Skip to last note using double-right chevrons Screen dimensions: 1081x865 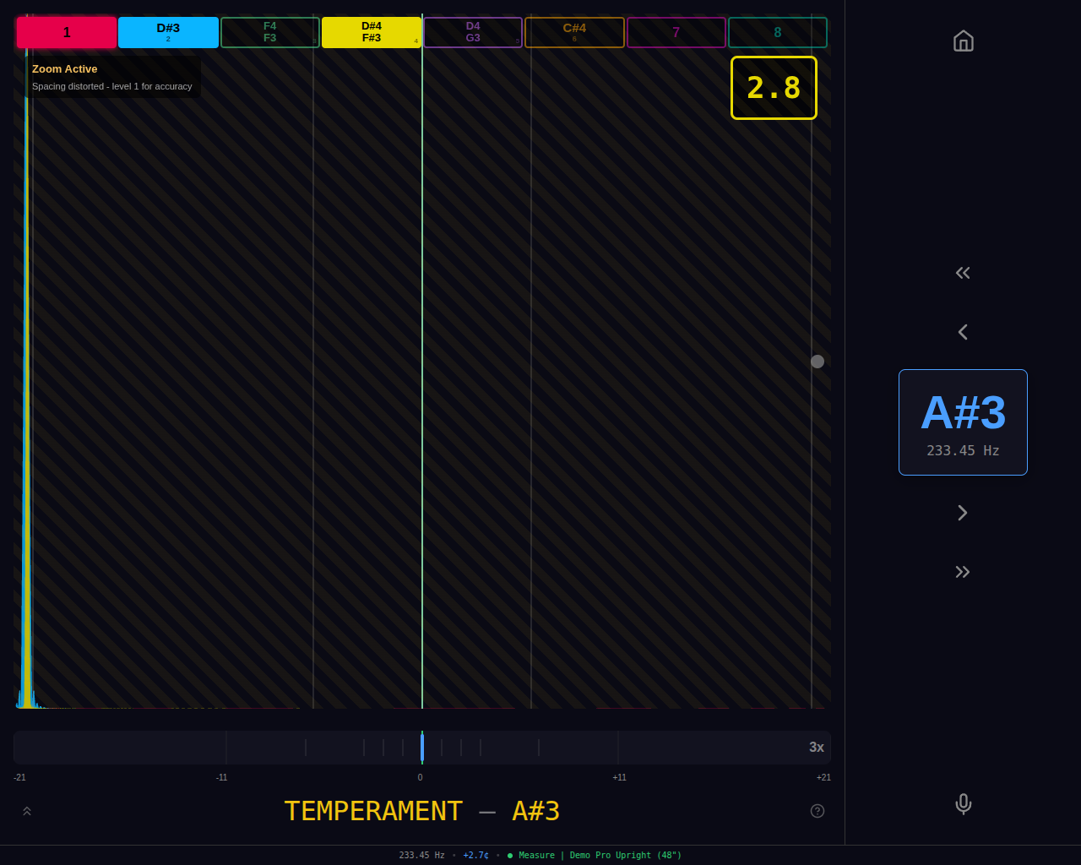[963, 572]
